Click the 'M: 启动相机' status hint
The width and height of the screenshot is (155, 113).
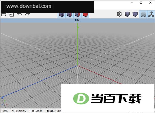[x=19, y=111]
